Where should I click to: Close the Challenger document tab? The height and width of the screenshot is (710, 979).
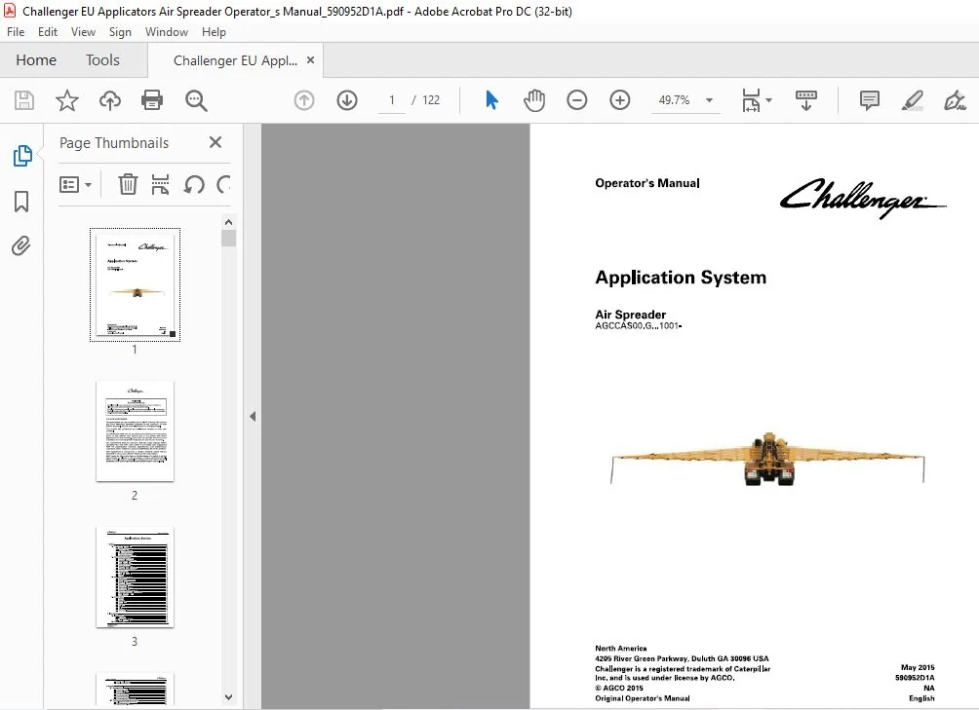click(x=310, y=59)
